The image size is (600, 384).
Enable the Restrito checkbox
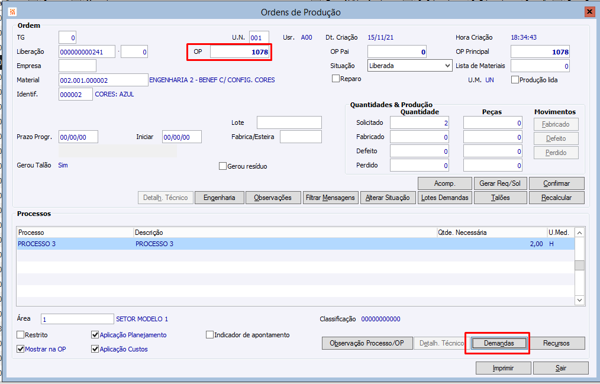point(21,335)
